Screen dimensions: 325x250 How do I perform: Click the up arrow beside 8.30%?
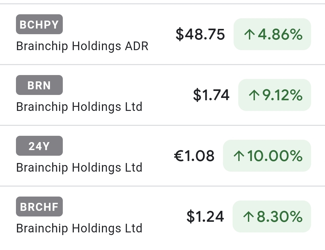click(248, 217)
